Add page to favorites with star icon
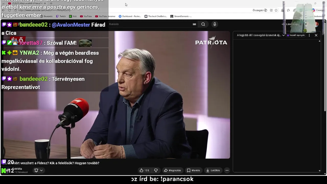This screenshot has width=327, height=184. (276, 10)
